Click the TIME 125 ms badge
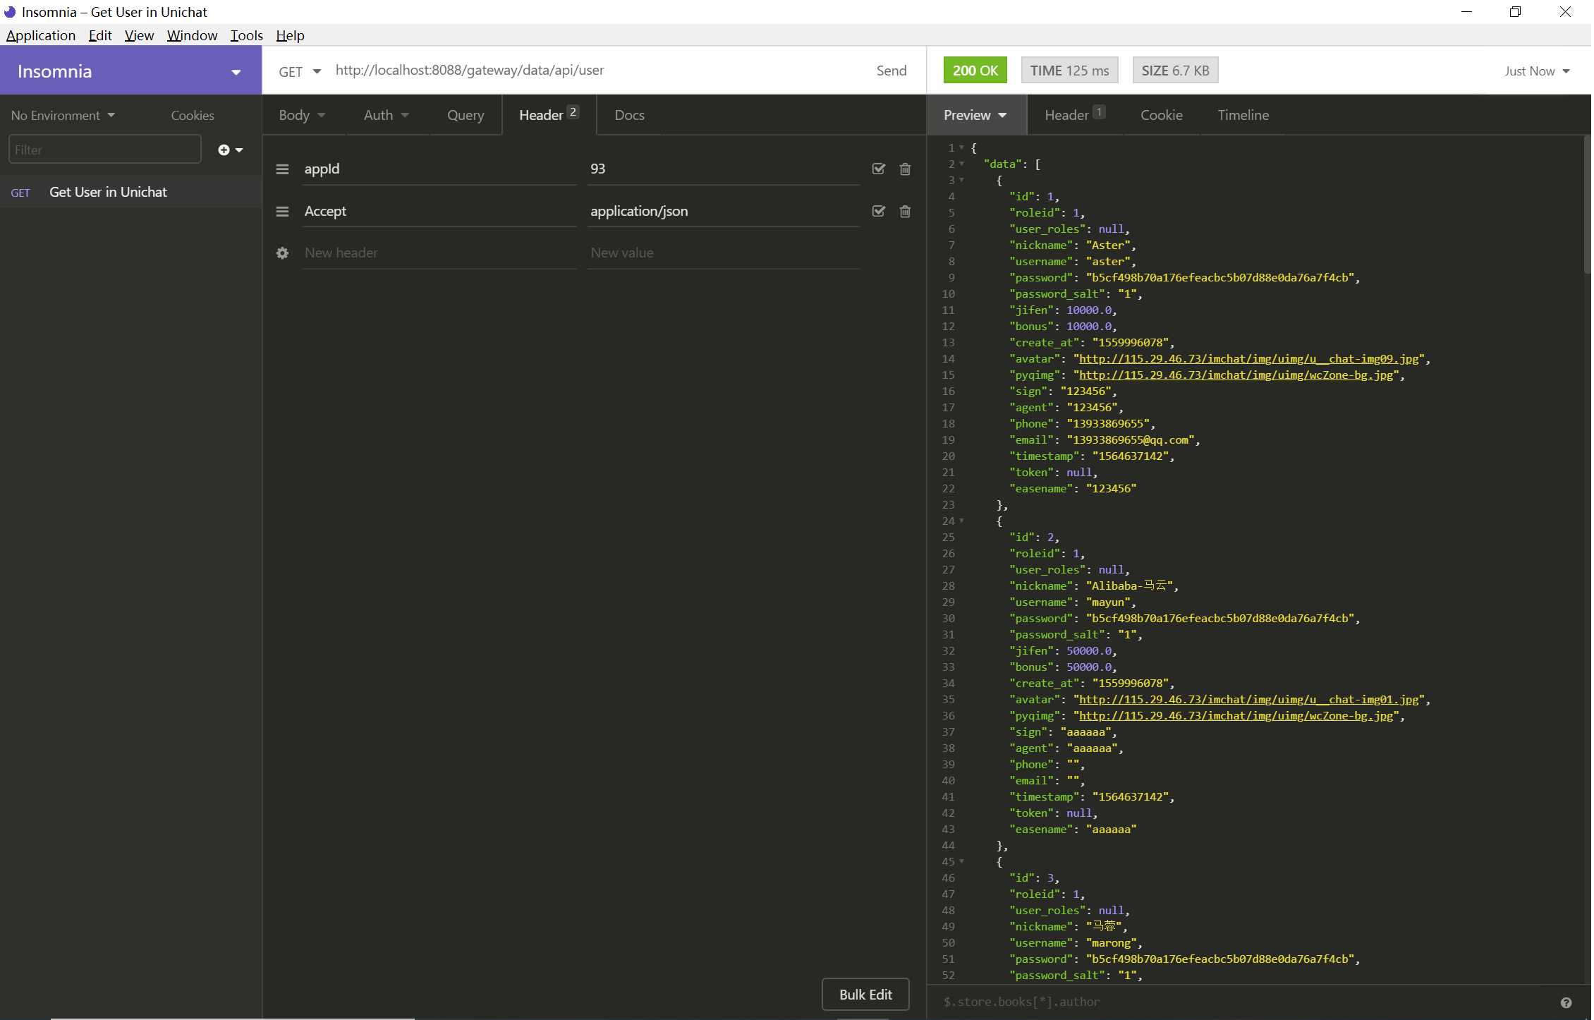The width and height of the screenshot is (1594, 1020). tap(1069, 71)
